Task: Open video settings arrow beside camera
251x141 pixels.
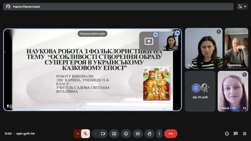Action: 96,134
